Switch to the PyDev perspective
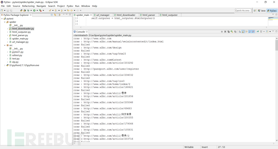 (272, 10)
